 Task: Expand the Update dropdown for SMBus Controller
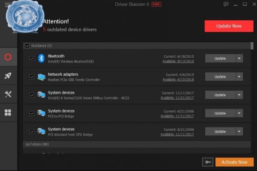coord(239,95)
